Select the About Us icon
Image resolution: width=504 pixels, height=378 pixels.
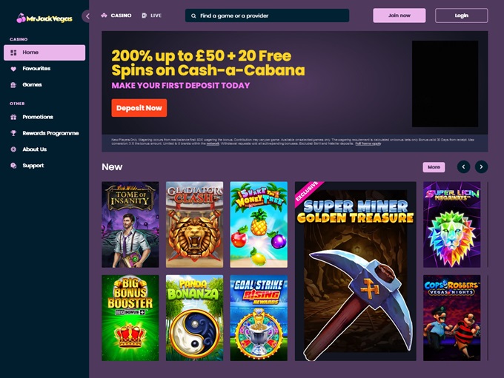[x=13, y=149]
